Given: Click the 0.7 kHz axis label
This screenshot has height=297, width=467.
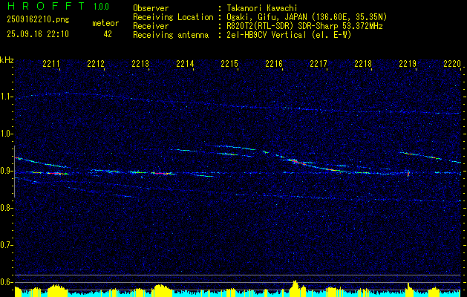Looking at the screenshot, I should 7,245.
